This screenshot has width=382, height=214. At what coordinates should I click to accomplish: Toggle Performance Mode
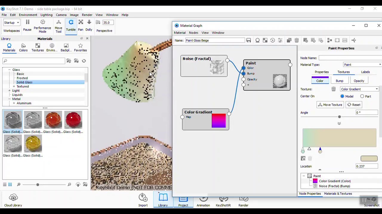tap(42, 26)
